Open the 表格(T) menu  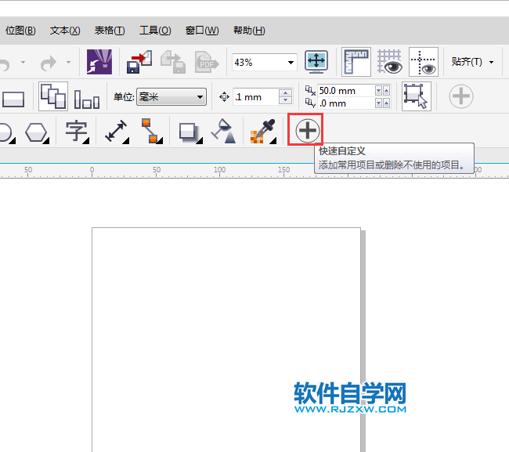coord(110,31)
